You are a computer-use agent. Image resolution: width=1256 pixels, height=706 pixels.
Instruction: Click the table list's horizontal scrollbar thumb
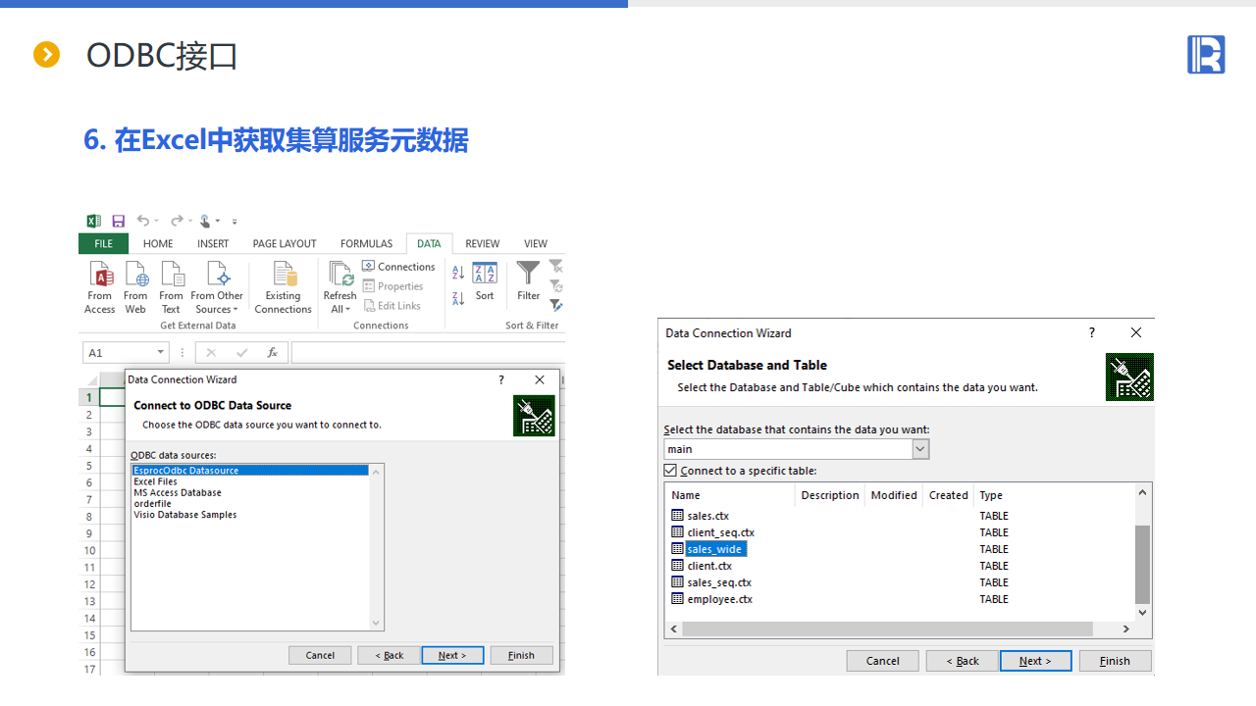click(x=887, y=629)
